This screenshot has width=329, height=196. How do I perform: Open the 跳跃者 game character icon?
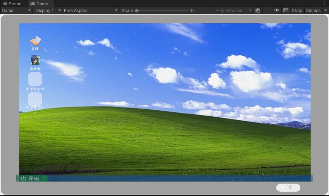[x=35, y=60]
